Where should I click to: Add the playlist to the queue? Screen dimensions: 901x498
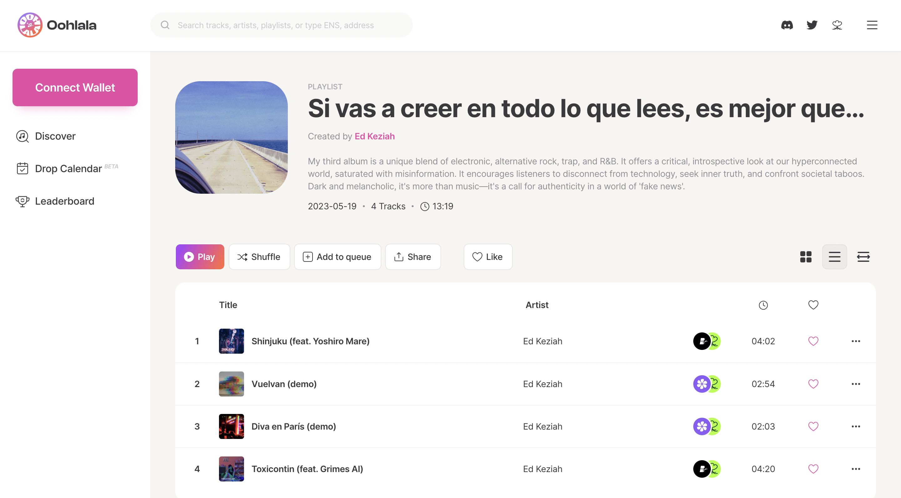337,257
